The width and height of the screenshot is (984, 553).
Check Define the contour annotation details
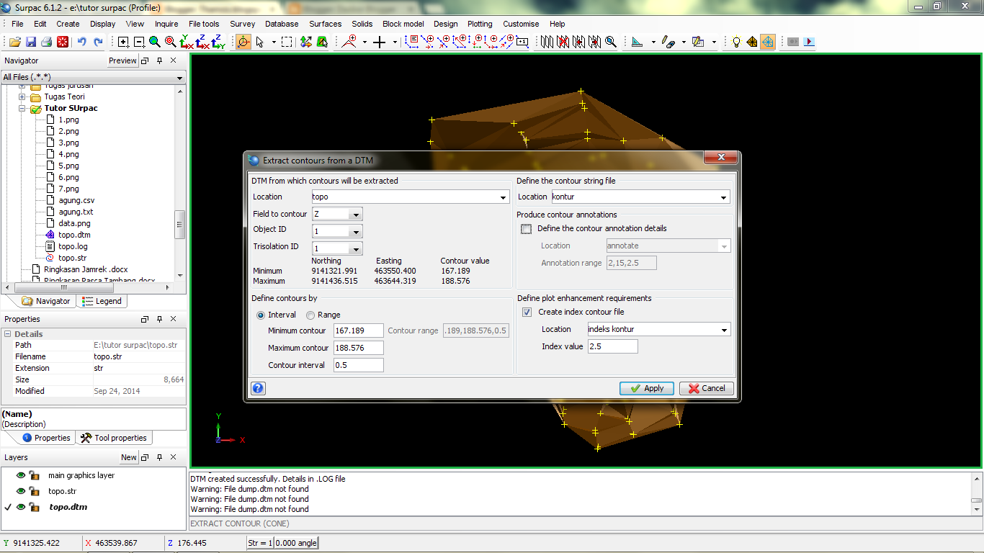coord(526,228)
